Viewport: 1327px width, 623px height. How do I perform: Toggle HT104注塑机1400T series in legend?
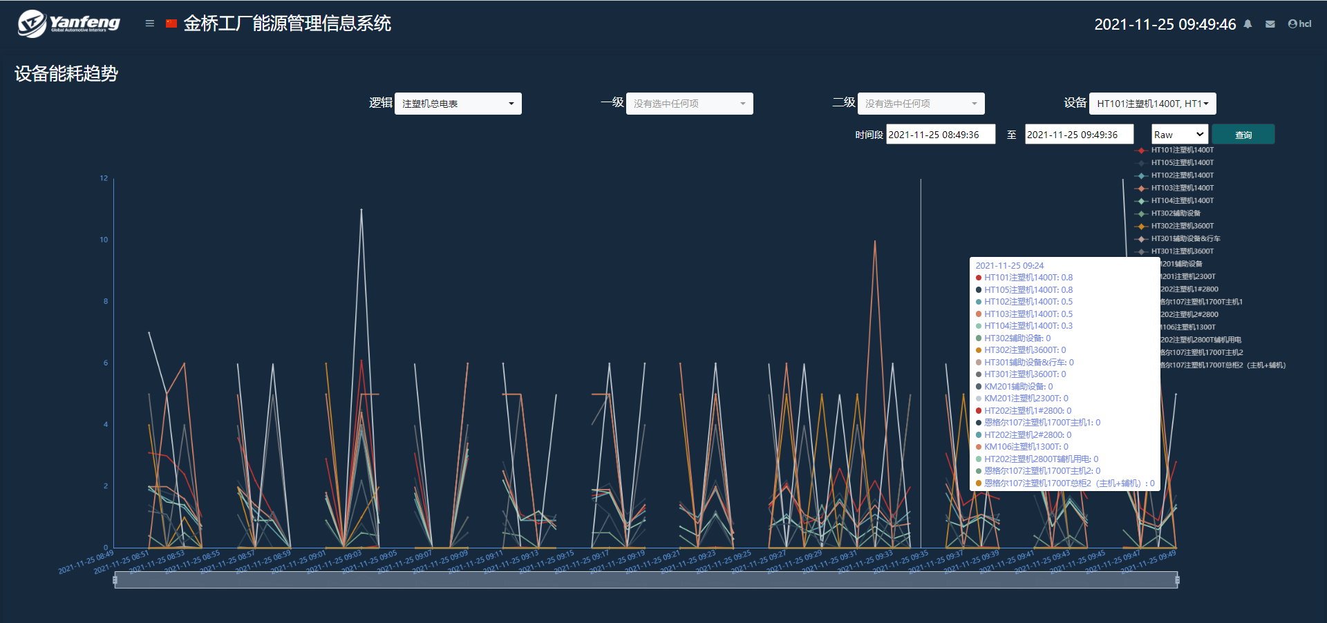tap(1175, 201)
